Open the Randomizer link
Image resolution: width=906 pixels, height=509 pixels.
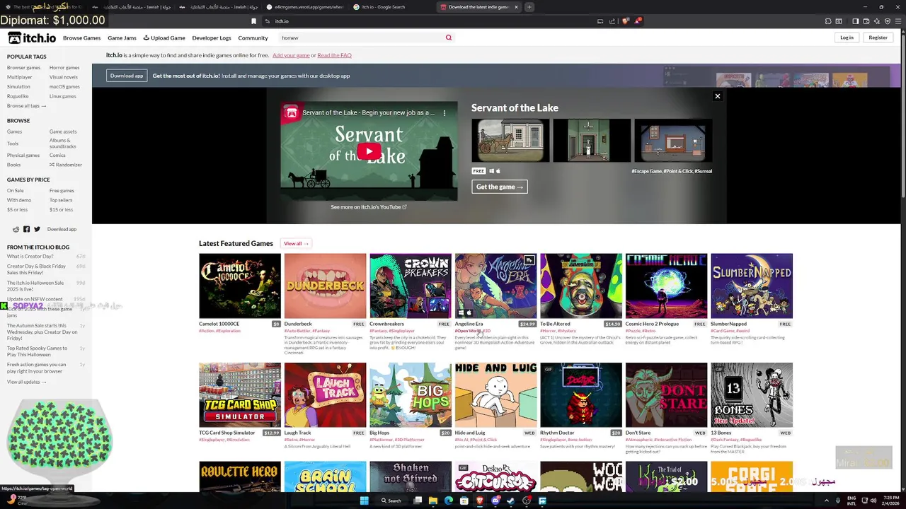coord(66,165)
